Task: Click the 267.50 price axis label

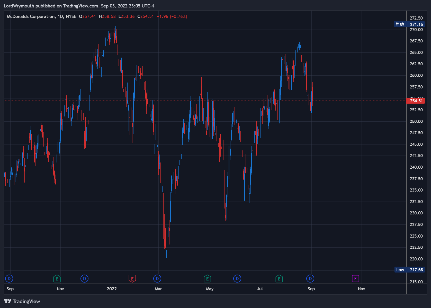Action: pyautogui.click(x=416, y=41)
